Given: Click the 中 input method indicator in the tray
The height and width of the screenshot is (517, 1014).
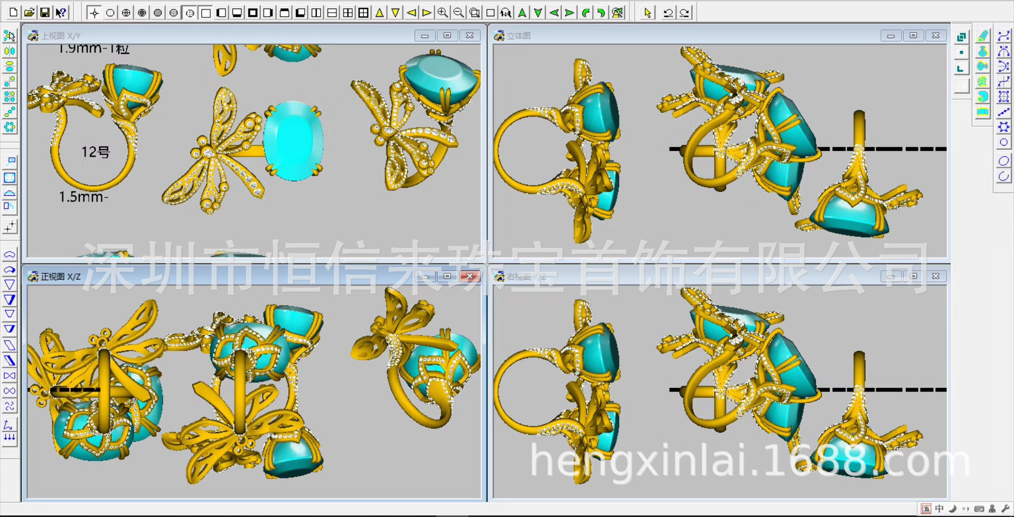Looking at the screenshot, I should pos(939,509).
